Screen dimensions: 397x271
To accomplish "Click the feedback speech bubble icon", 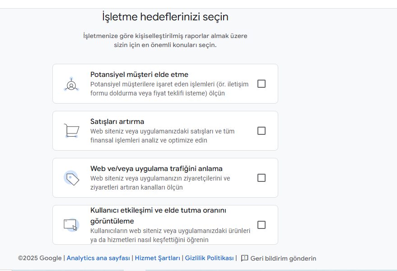I will (x=244, y=258).
